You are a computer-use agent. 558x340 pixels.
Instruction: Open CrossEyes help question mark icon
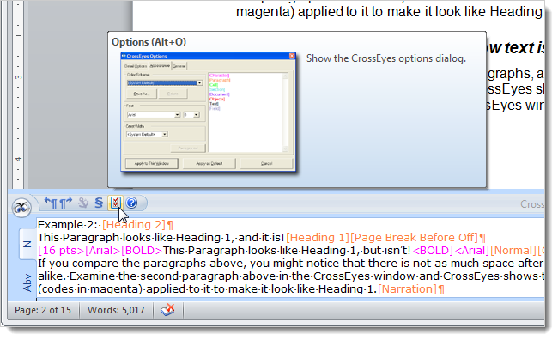pyautogui.click(x=131, y=203)
